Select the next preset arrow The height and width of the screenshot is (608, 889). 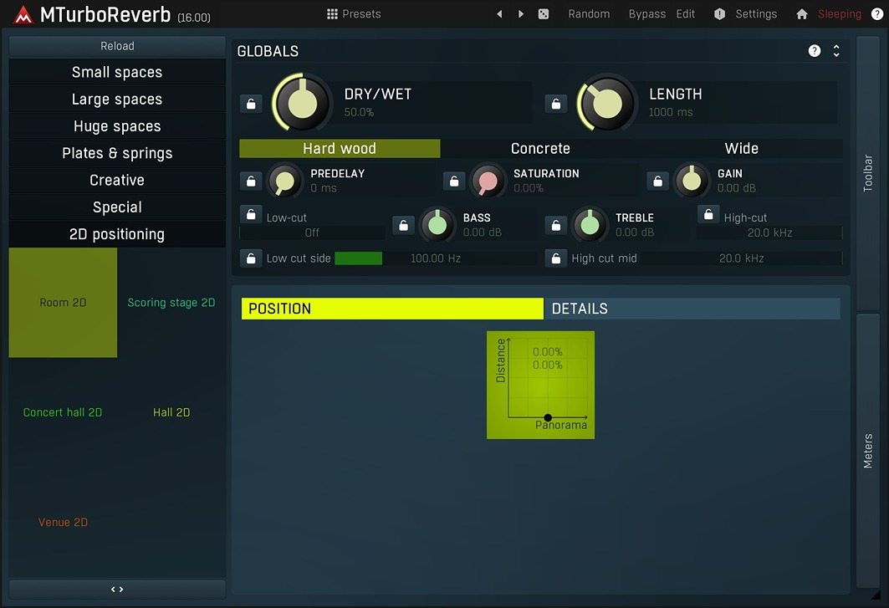click(x=520, y=13)
